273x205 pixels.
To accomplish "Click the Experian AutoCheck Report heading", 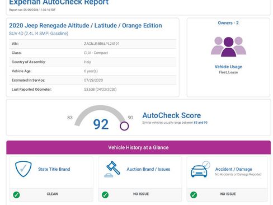I will [59, 2].
